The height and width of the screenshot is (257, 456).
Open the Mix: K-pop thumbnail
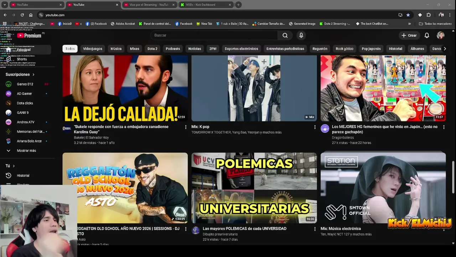(x=254, y=88)
